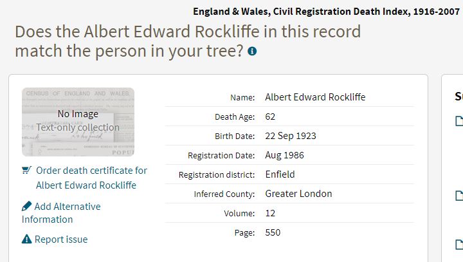Click the Registration district value 'Enfield'

[x=280, y=174]
